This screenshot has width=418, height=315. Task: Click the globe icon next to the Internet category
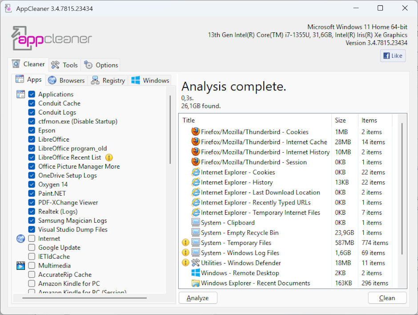tap(20, 238)
